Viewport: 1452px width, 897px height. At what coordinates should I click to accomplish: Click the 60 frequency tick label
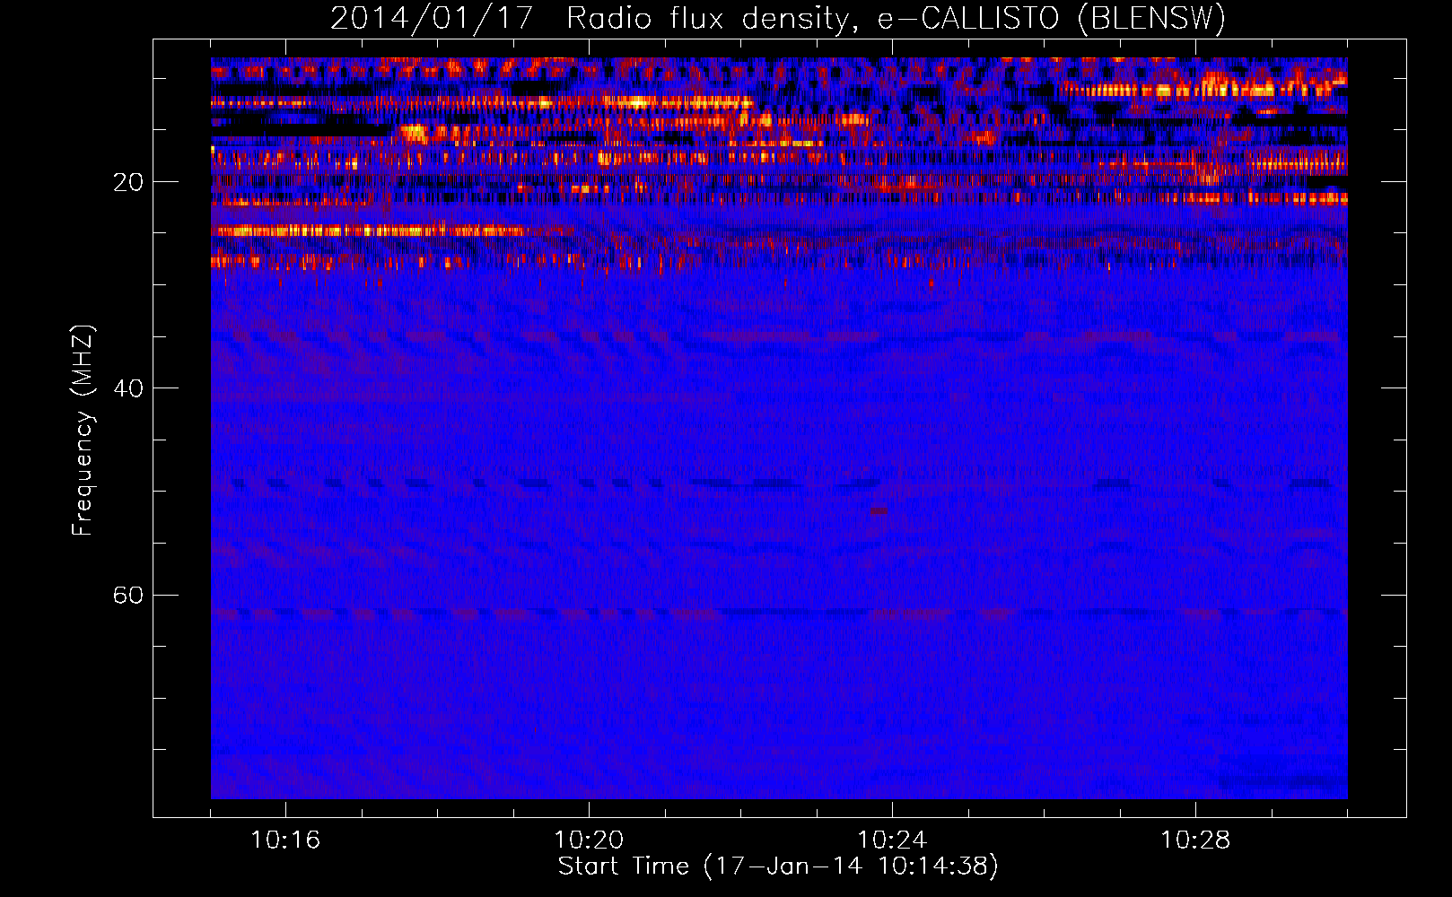click(127, 596)
